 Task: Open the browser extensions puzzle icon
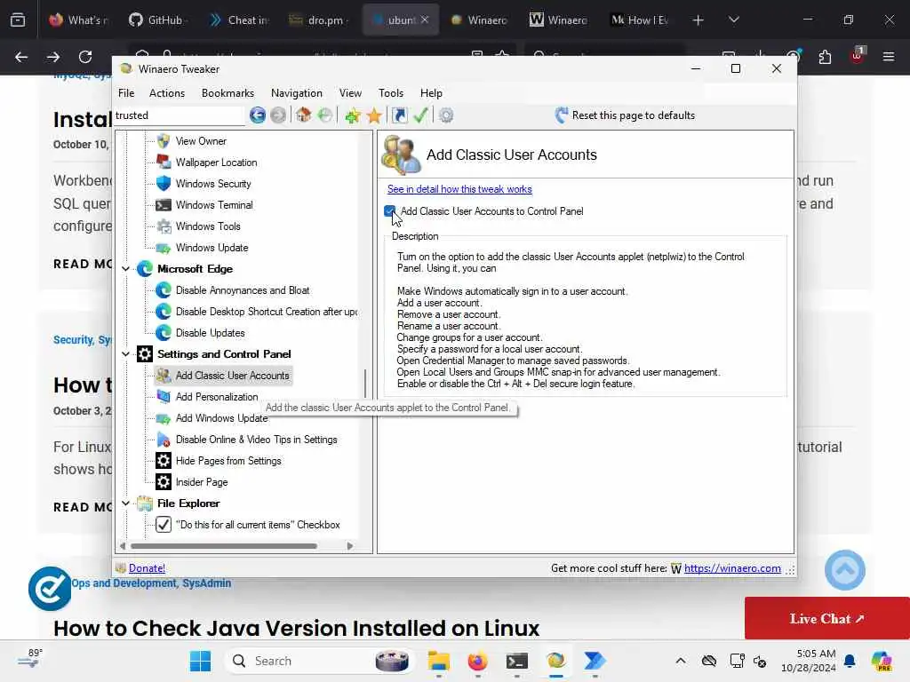pyautogui.click(x=825, y=57)
